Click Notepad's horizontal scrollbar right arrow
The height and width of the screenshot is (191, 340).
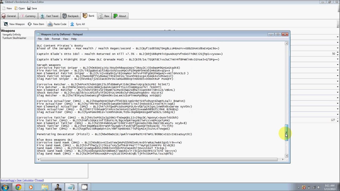(x=283, y=159)
